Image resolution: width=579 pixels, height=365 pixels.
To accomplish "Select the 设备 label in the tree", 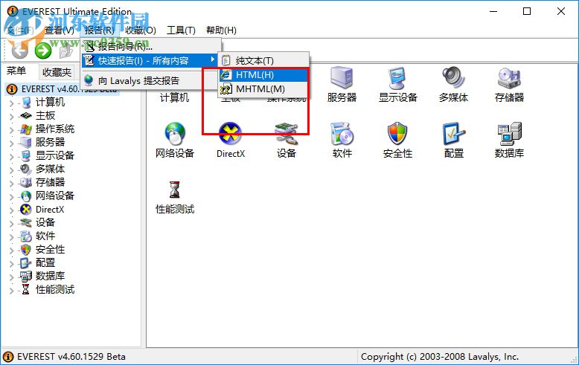I will [45, 222].
